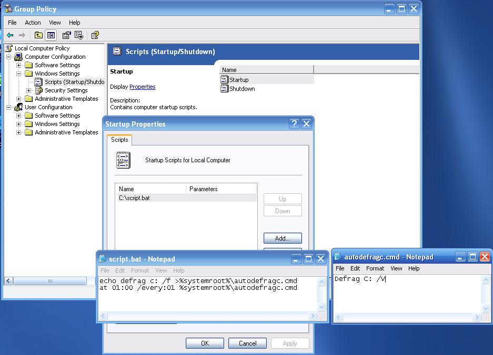Maximize the autodefragc.cmd Notepad window

[472, 257]
